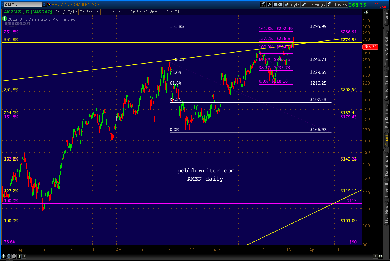This screenshot has height=261, width=390.
Task: Select the text note drawing tool
Action: tap(19, 256)
